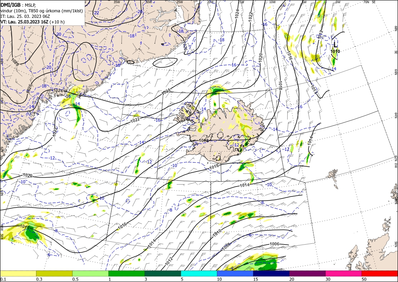Click the yellow 0.1–0.3 legend color band
This screenshot has height=282, width=398.
pyautogui.click(x=18, y=273)
